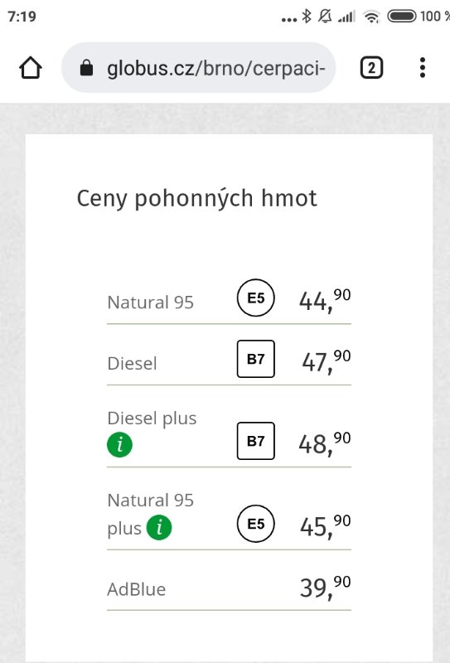
Task: Click the green info icon under Diesel plus
Action: 119,444
